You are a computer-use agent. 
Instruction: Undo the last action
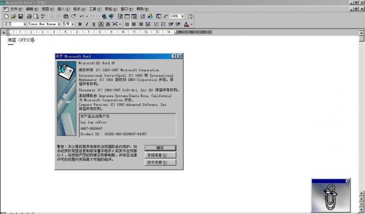(x=82, y=16)
